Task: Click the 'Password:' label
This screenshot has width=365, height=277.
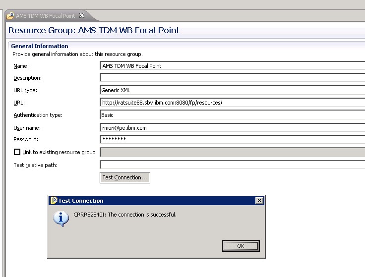Action: [26, 139]
